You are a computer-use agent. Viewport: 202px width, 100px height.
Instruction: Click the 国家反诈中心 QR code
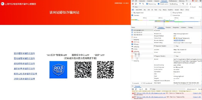83,70
